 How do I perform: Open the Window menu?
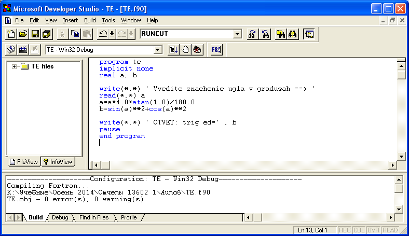point(131,20)
